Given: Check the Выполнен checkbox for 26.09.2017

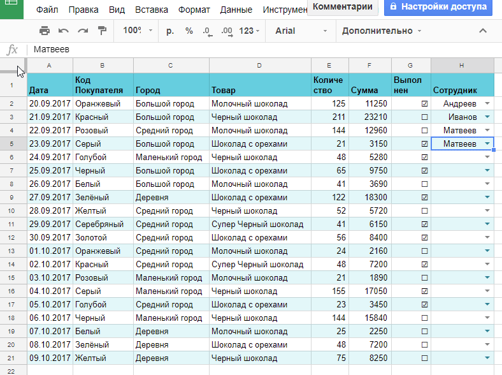Looking at the screenshot, I should click(424, 184).
